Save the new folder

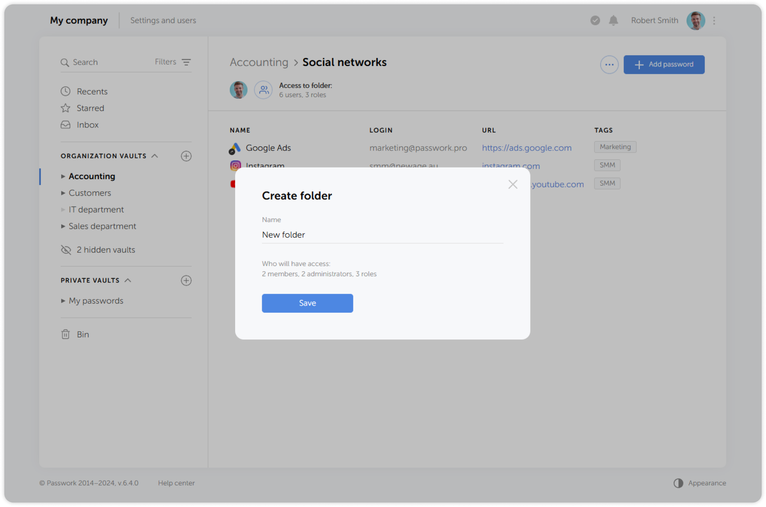tap(307, 303)
